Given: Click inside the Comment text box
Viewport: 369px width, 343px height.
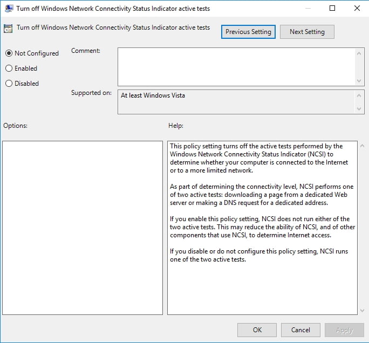Looking at the screenshot, I should tap(236, 67).
